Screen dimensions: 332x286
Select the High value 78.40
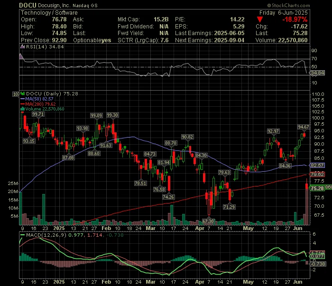[x=59, y=27]
